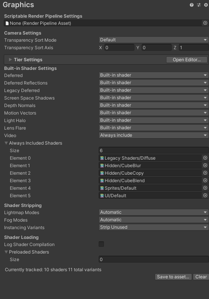Click the Log Shader Compilation label
Screen dimensions: 209x299
coord(29,245)
